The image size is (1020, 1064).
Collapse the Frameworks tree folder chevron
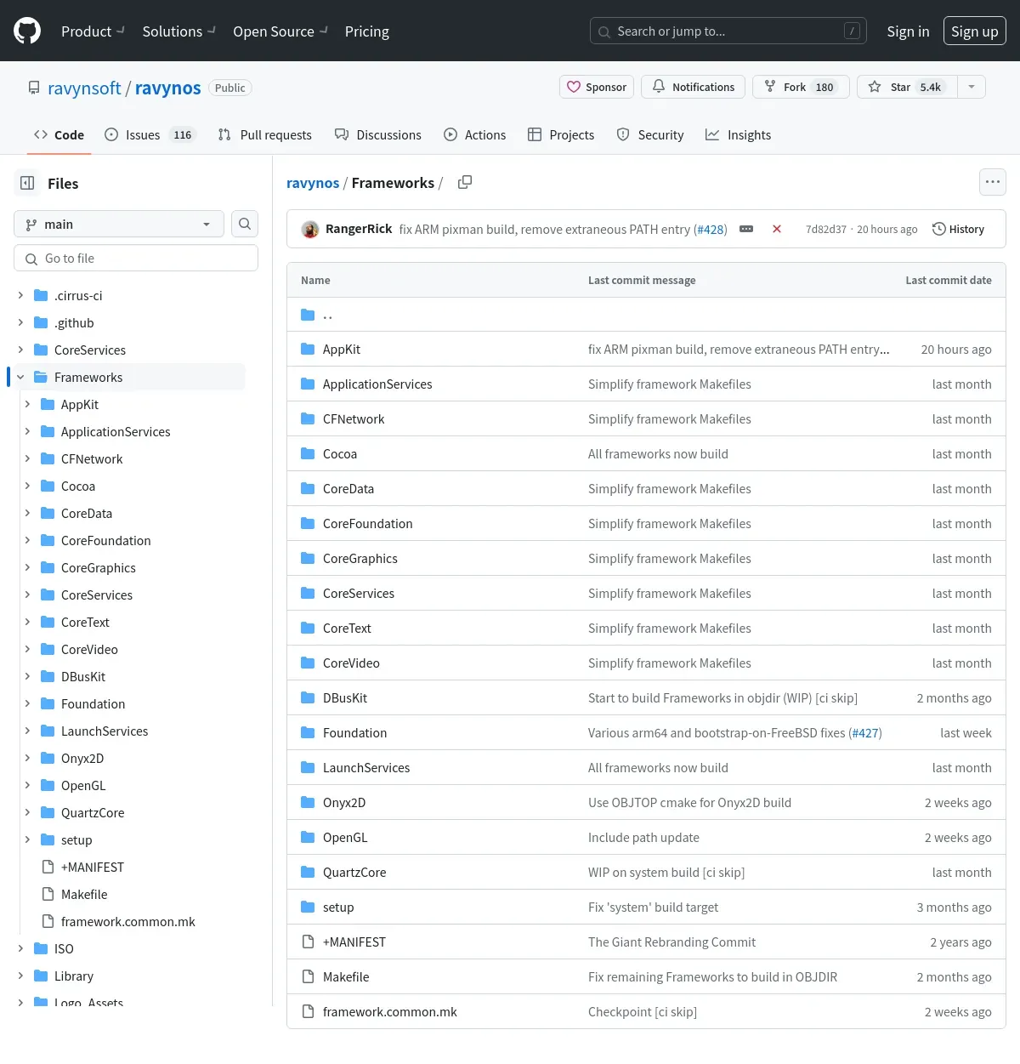(x=20, y=377)
